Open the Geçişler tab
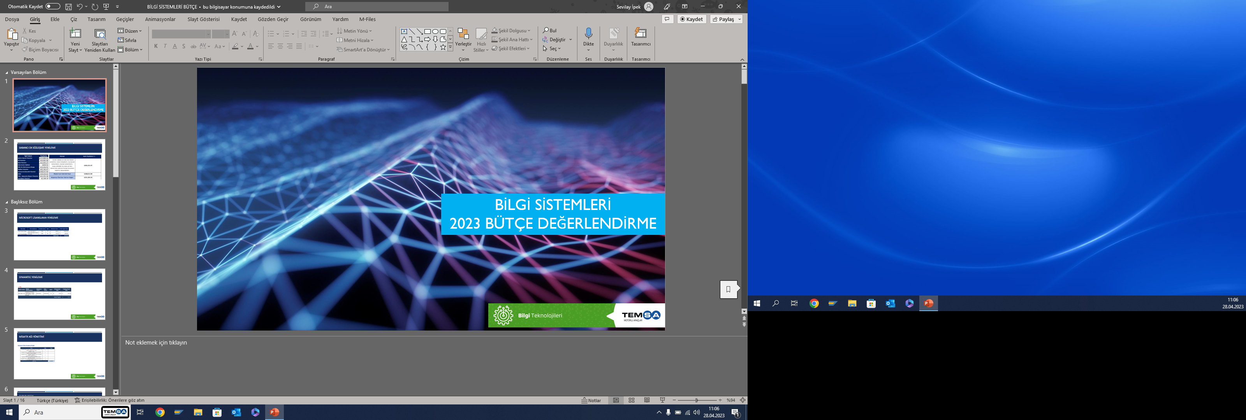Viewport: 1246px width, 420px height. point(125,19)
